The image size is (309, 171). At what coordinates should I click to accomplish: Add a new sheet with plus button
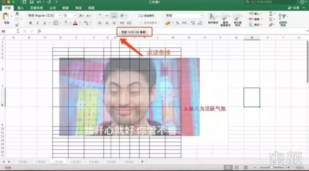[x=142, y=162]
